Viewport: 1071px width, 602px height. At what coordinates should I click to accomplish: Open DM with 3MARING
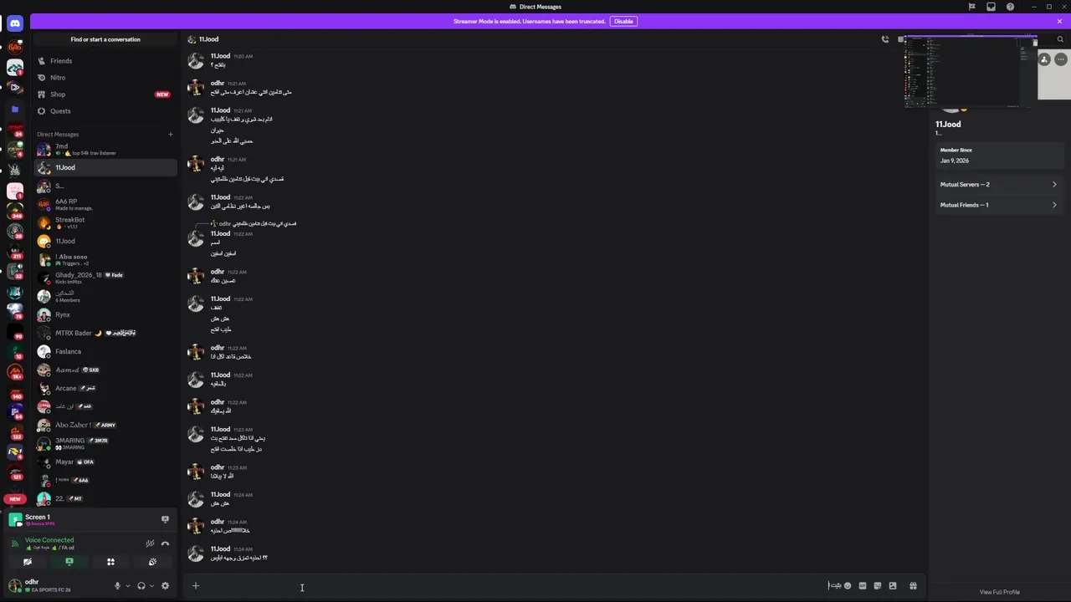point(105,443)
